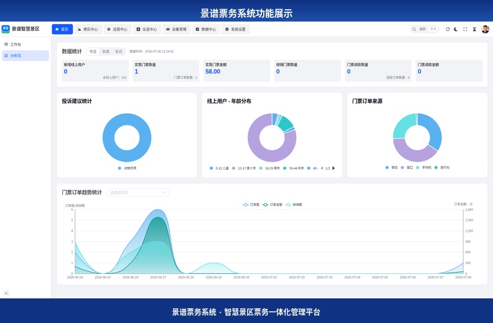Click the magnifier icon in the search box
The height and width of the screenshot is (323, 493).
pos(414,29)
